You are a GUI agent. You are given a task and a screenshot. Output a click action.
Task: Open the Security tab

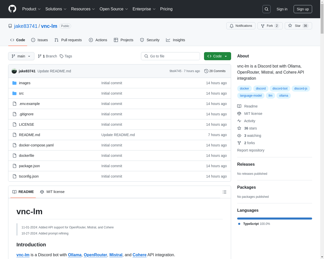pos(150,40)
